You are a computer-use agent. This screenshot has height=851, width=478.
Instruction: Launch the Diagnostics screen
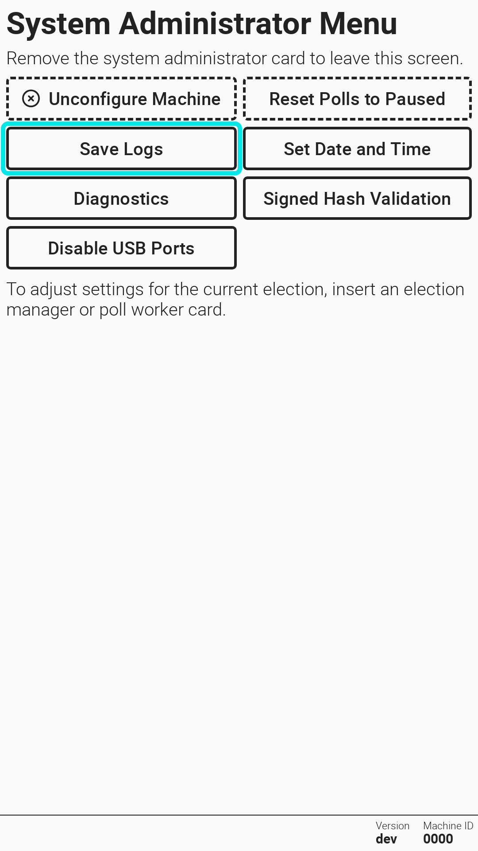tap(121, 199)
